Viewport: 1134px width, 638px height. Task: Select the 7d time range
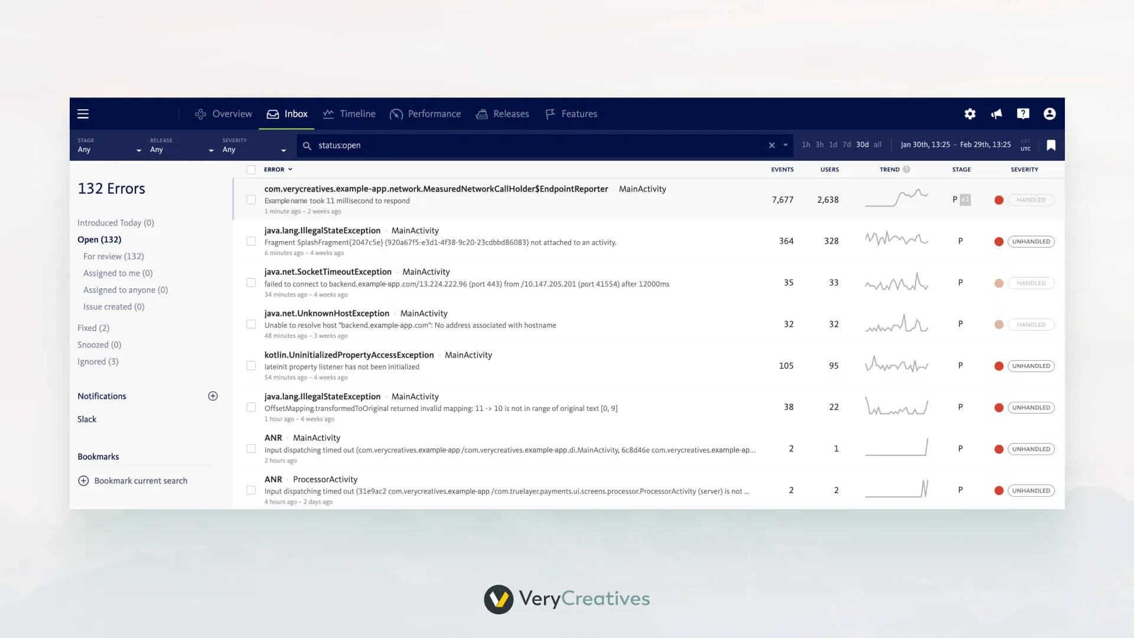pyautogui.click(x=846, y=145)
